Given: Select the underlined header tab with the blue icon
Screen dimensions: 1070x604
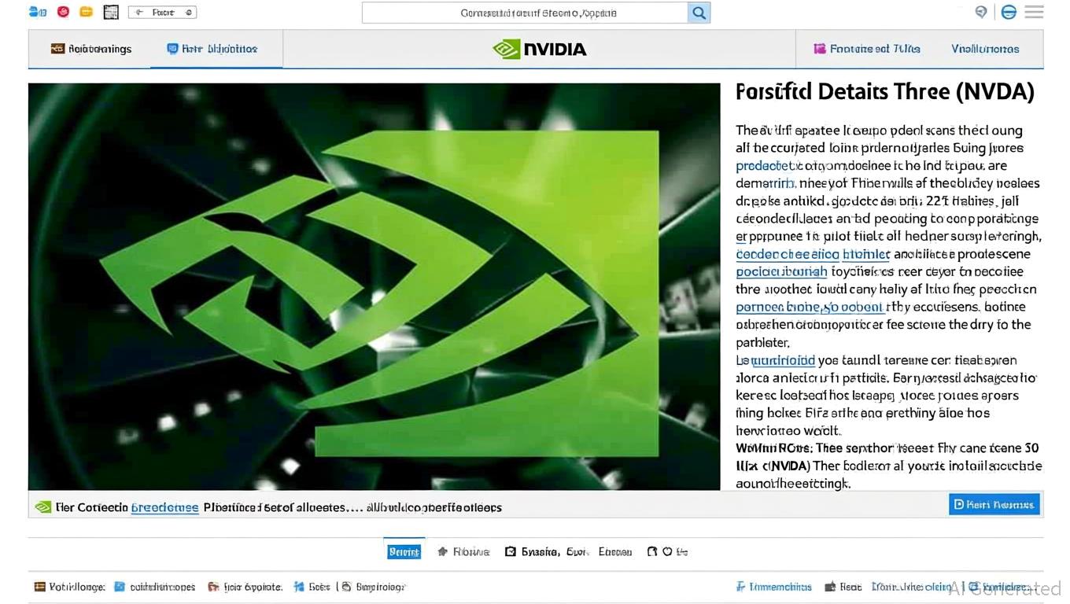Looking at the screenshot, I should tap(212, 49).
